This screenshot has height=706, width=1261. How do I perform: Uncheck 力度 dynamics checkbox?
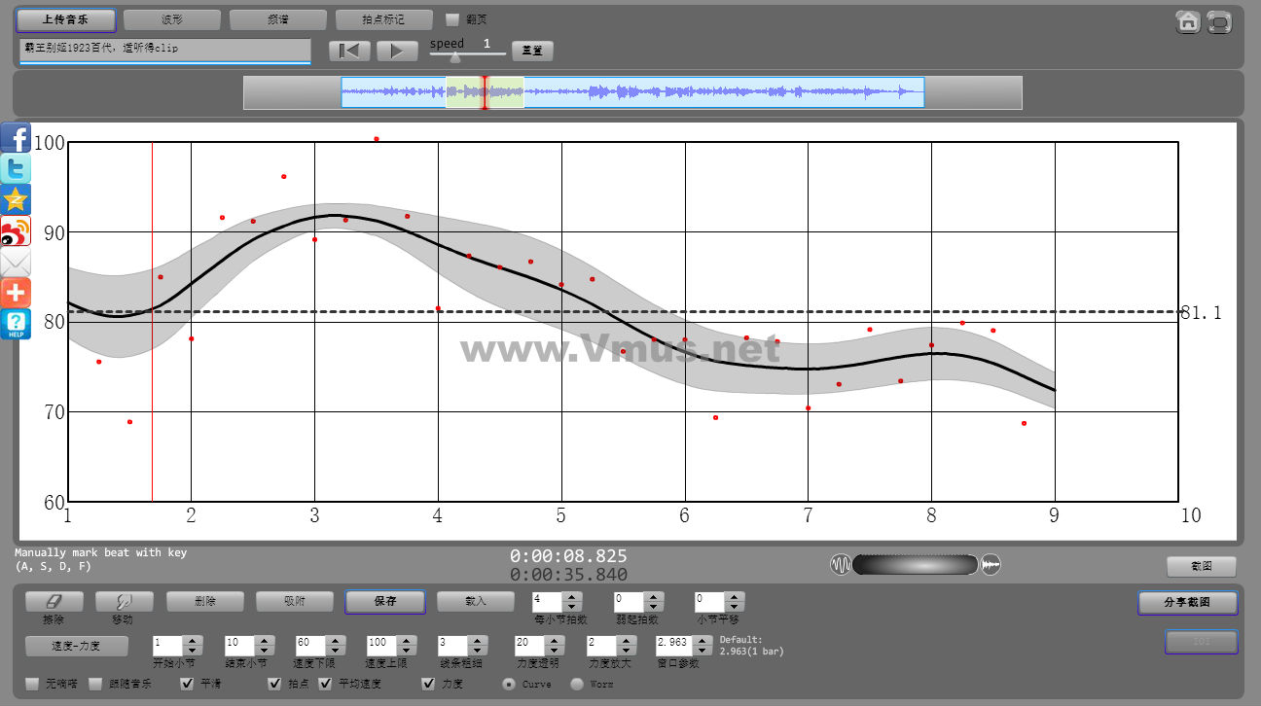(x=428, y=684)
